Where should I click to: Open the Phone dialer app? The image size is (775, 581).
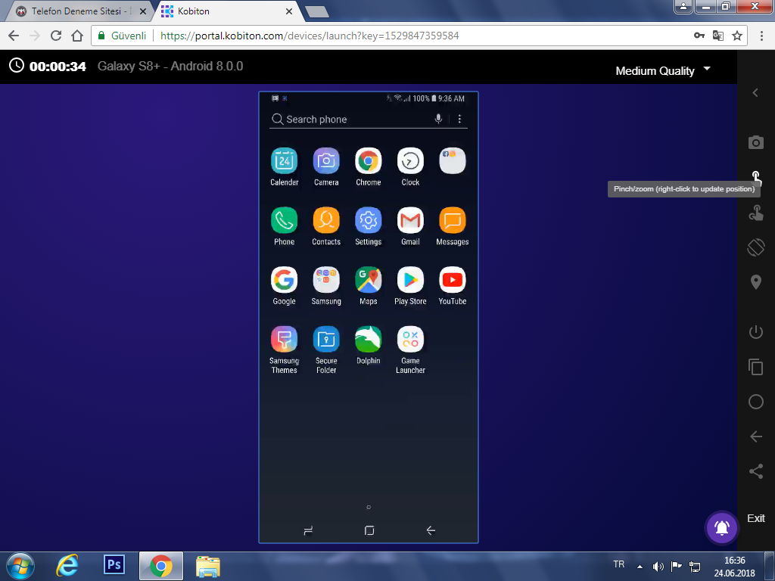pyautogui.click(x=285, y=220)
